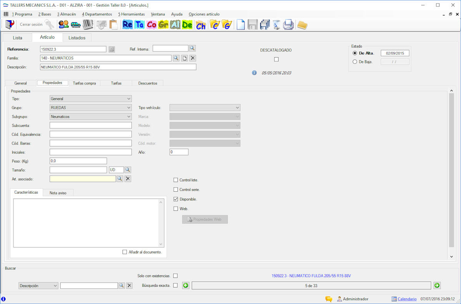461x304 pixels.
Task: Click in the Cód. Barras input field
Action: (91, 143)
